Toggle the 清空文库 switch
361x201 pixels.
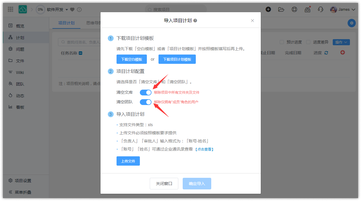click(x=145, y=93)
